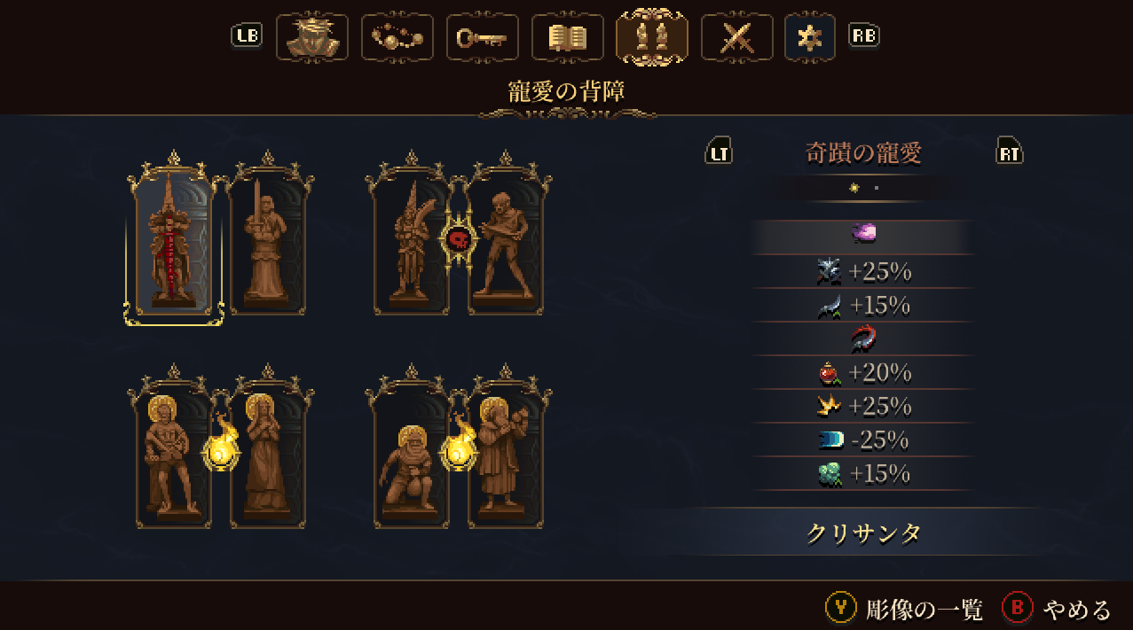Open the character portrait tab

(x=311, y=37)
